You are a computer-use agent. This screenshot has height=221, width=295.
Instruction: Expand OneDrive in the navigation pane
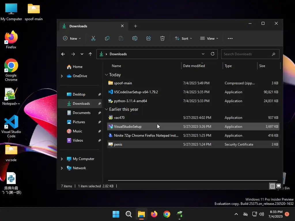click(62, 76)
